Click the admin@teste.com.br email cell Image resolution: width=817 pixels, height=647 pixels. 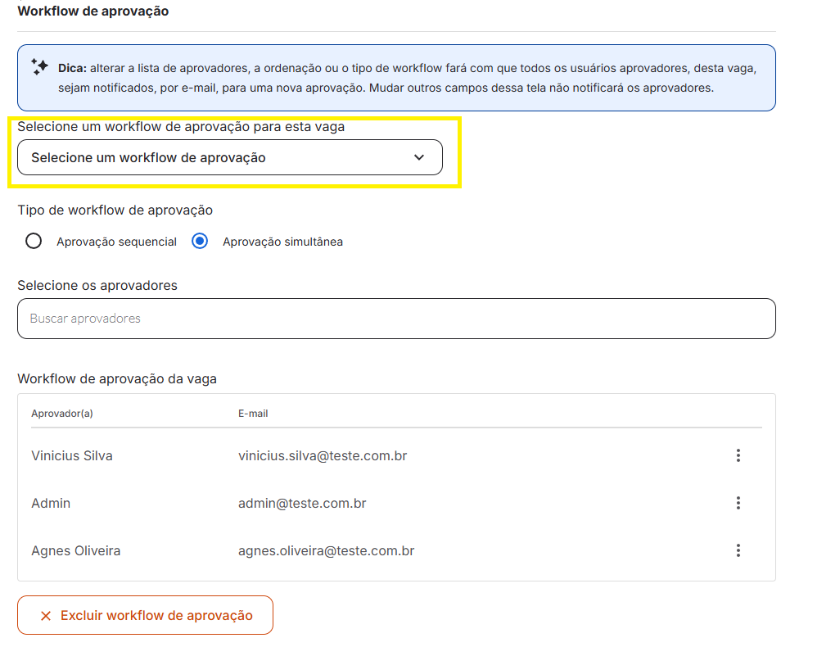(x=302, y=503)
